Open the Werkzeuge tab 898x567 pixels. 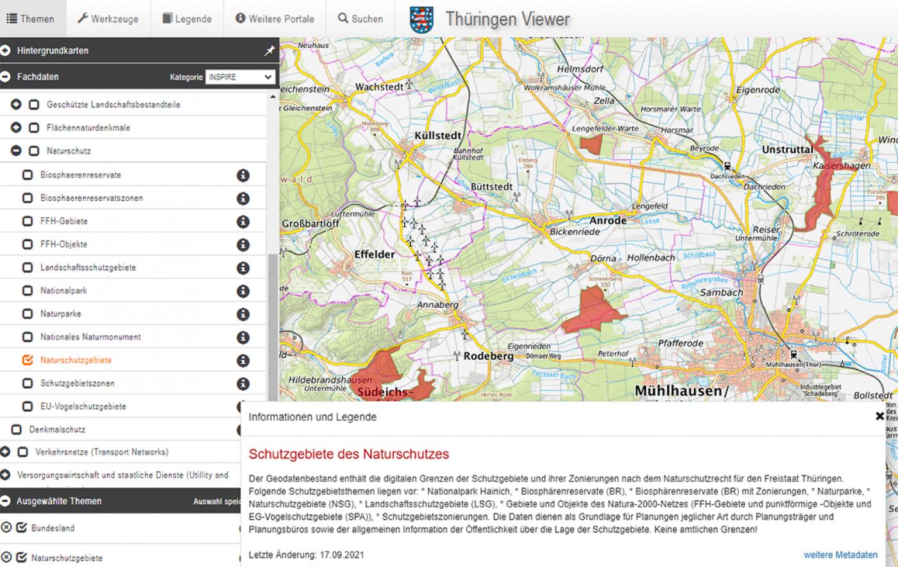click(108, 19)
